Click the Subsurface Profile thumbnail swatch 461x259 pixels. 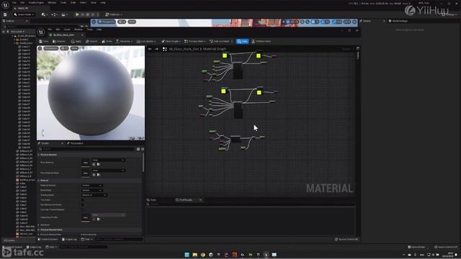(85, 217)
